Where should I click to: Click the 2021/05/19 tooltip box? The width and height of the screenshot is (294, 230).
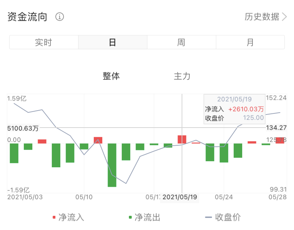(234, 109)
